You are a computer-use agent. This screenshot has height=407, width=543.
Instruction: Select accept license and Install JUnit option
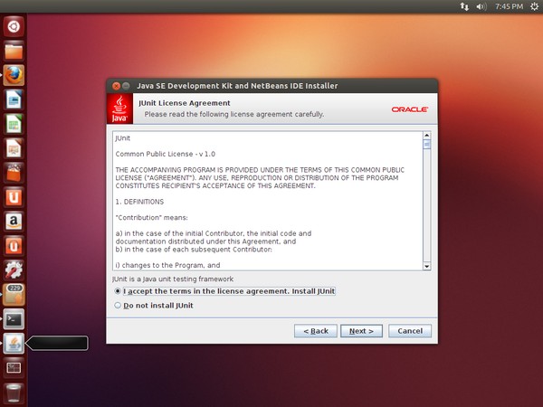pos(224,291)
